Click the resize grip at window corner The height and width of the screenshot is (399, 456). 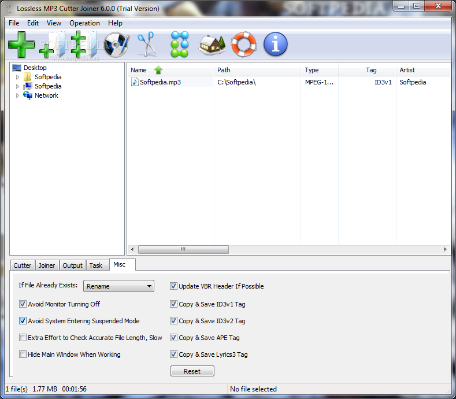(448, 391)
